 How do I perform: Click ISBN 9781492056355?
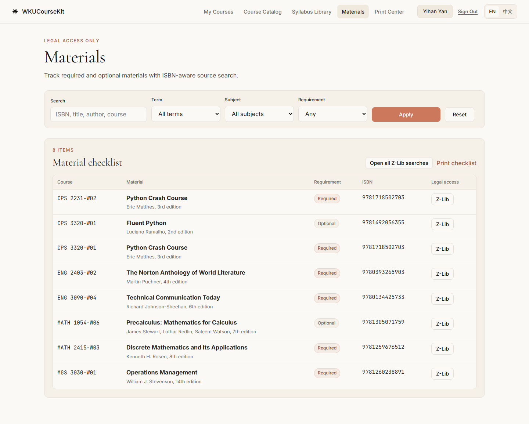[383, 222]
